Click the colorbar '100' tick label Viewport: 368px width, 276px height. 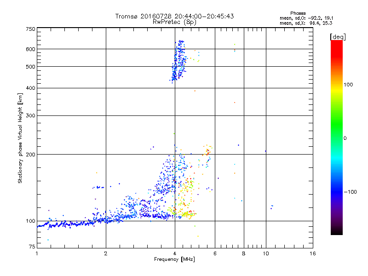348,85
